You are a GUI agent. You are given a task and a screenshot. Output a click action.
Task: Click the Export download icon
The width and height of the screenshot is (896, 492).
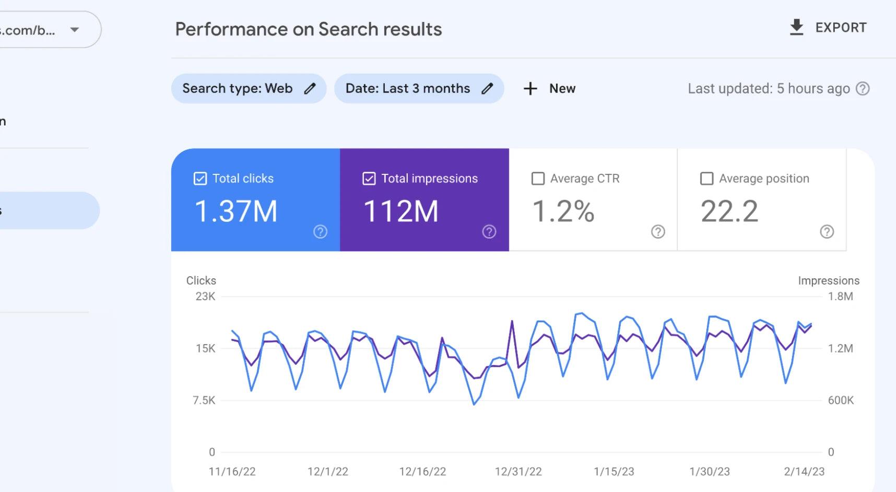click(x=796, y=27)
